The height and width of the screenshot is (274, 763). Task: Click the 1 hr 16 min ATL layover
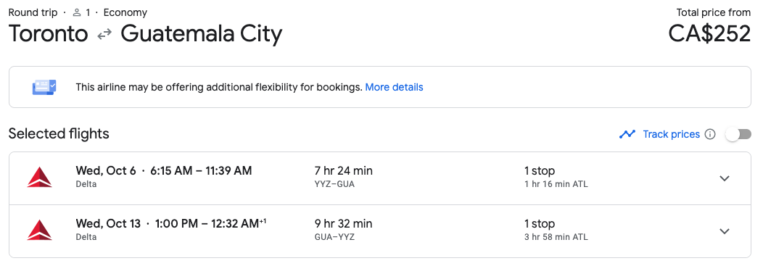click(x=556, y=184)
